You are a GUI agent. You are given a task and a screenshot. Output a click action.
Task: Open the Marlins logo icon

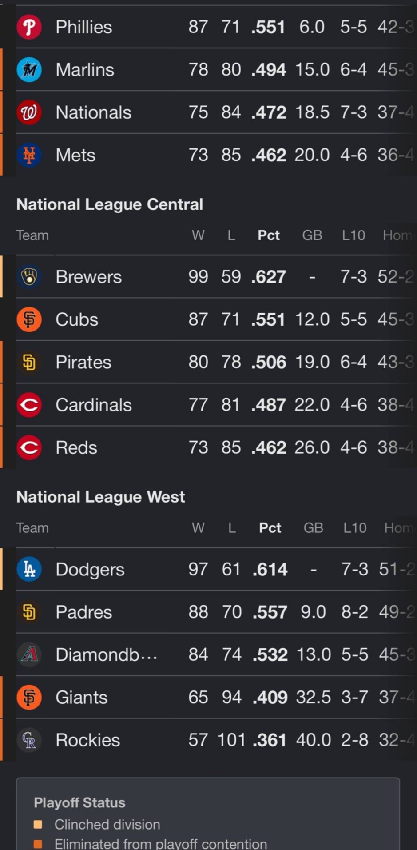(x=29, y=70)
